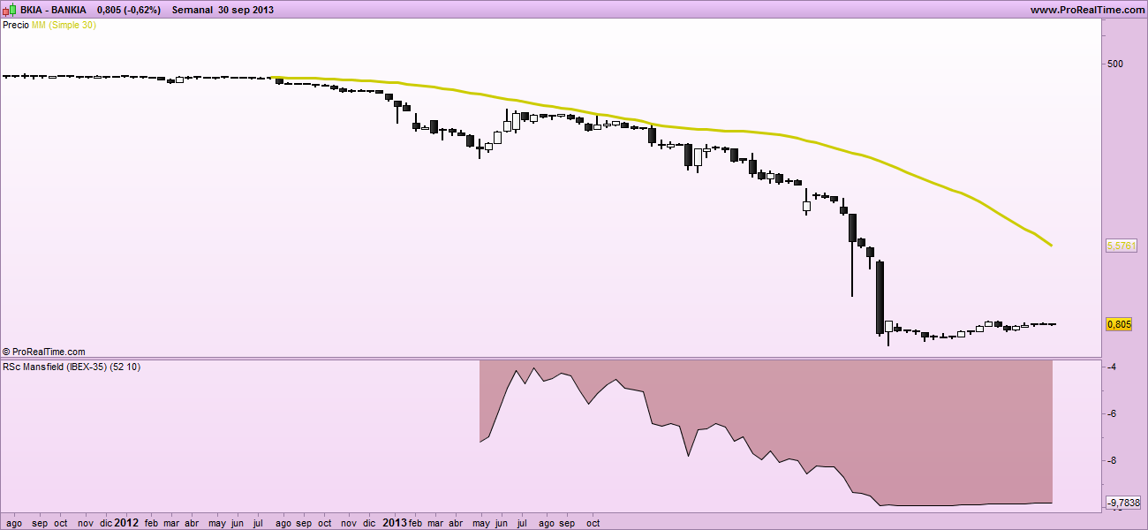This screenshot has height=530, width=1148.
Task: Select the Precio panel label
Action: tap(16, 26)
